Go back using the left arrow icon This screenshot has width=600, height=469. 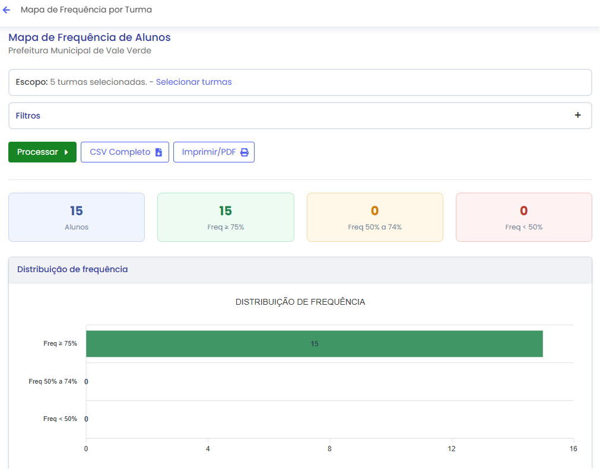coord(7,10)
